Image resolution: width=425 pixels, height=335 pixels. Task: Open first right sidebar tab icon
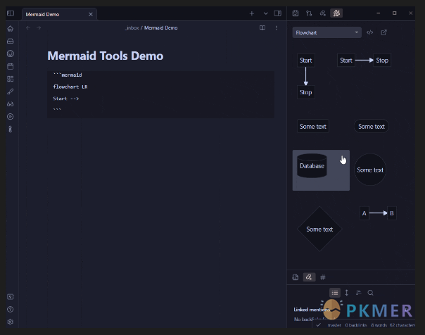click(x=296, y=13)
